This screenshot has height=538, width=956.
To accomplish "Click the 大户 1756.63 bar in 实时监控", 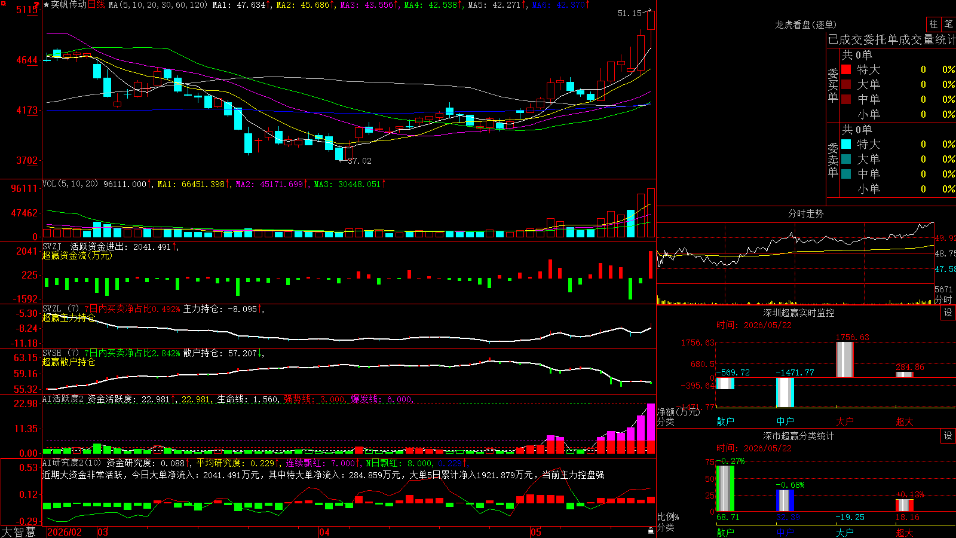I will pos(845,360).
